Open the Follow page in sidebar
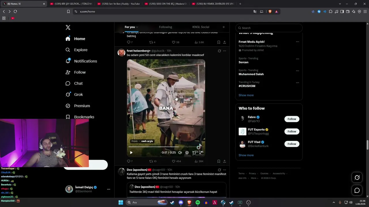 [x=76, y=72]
